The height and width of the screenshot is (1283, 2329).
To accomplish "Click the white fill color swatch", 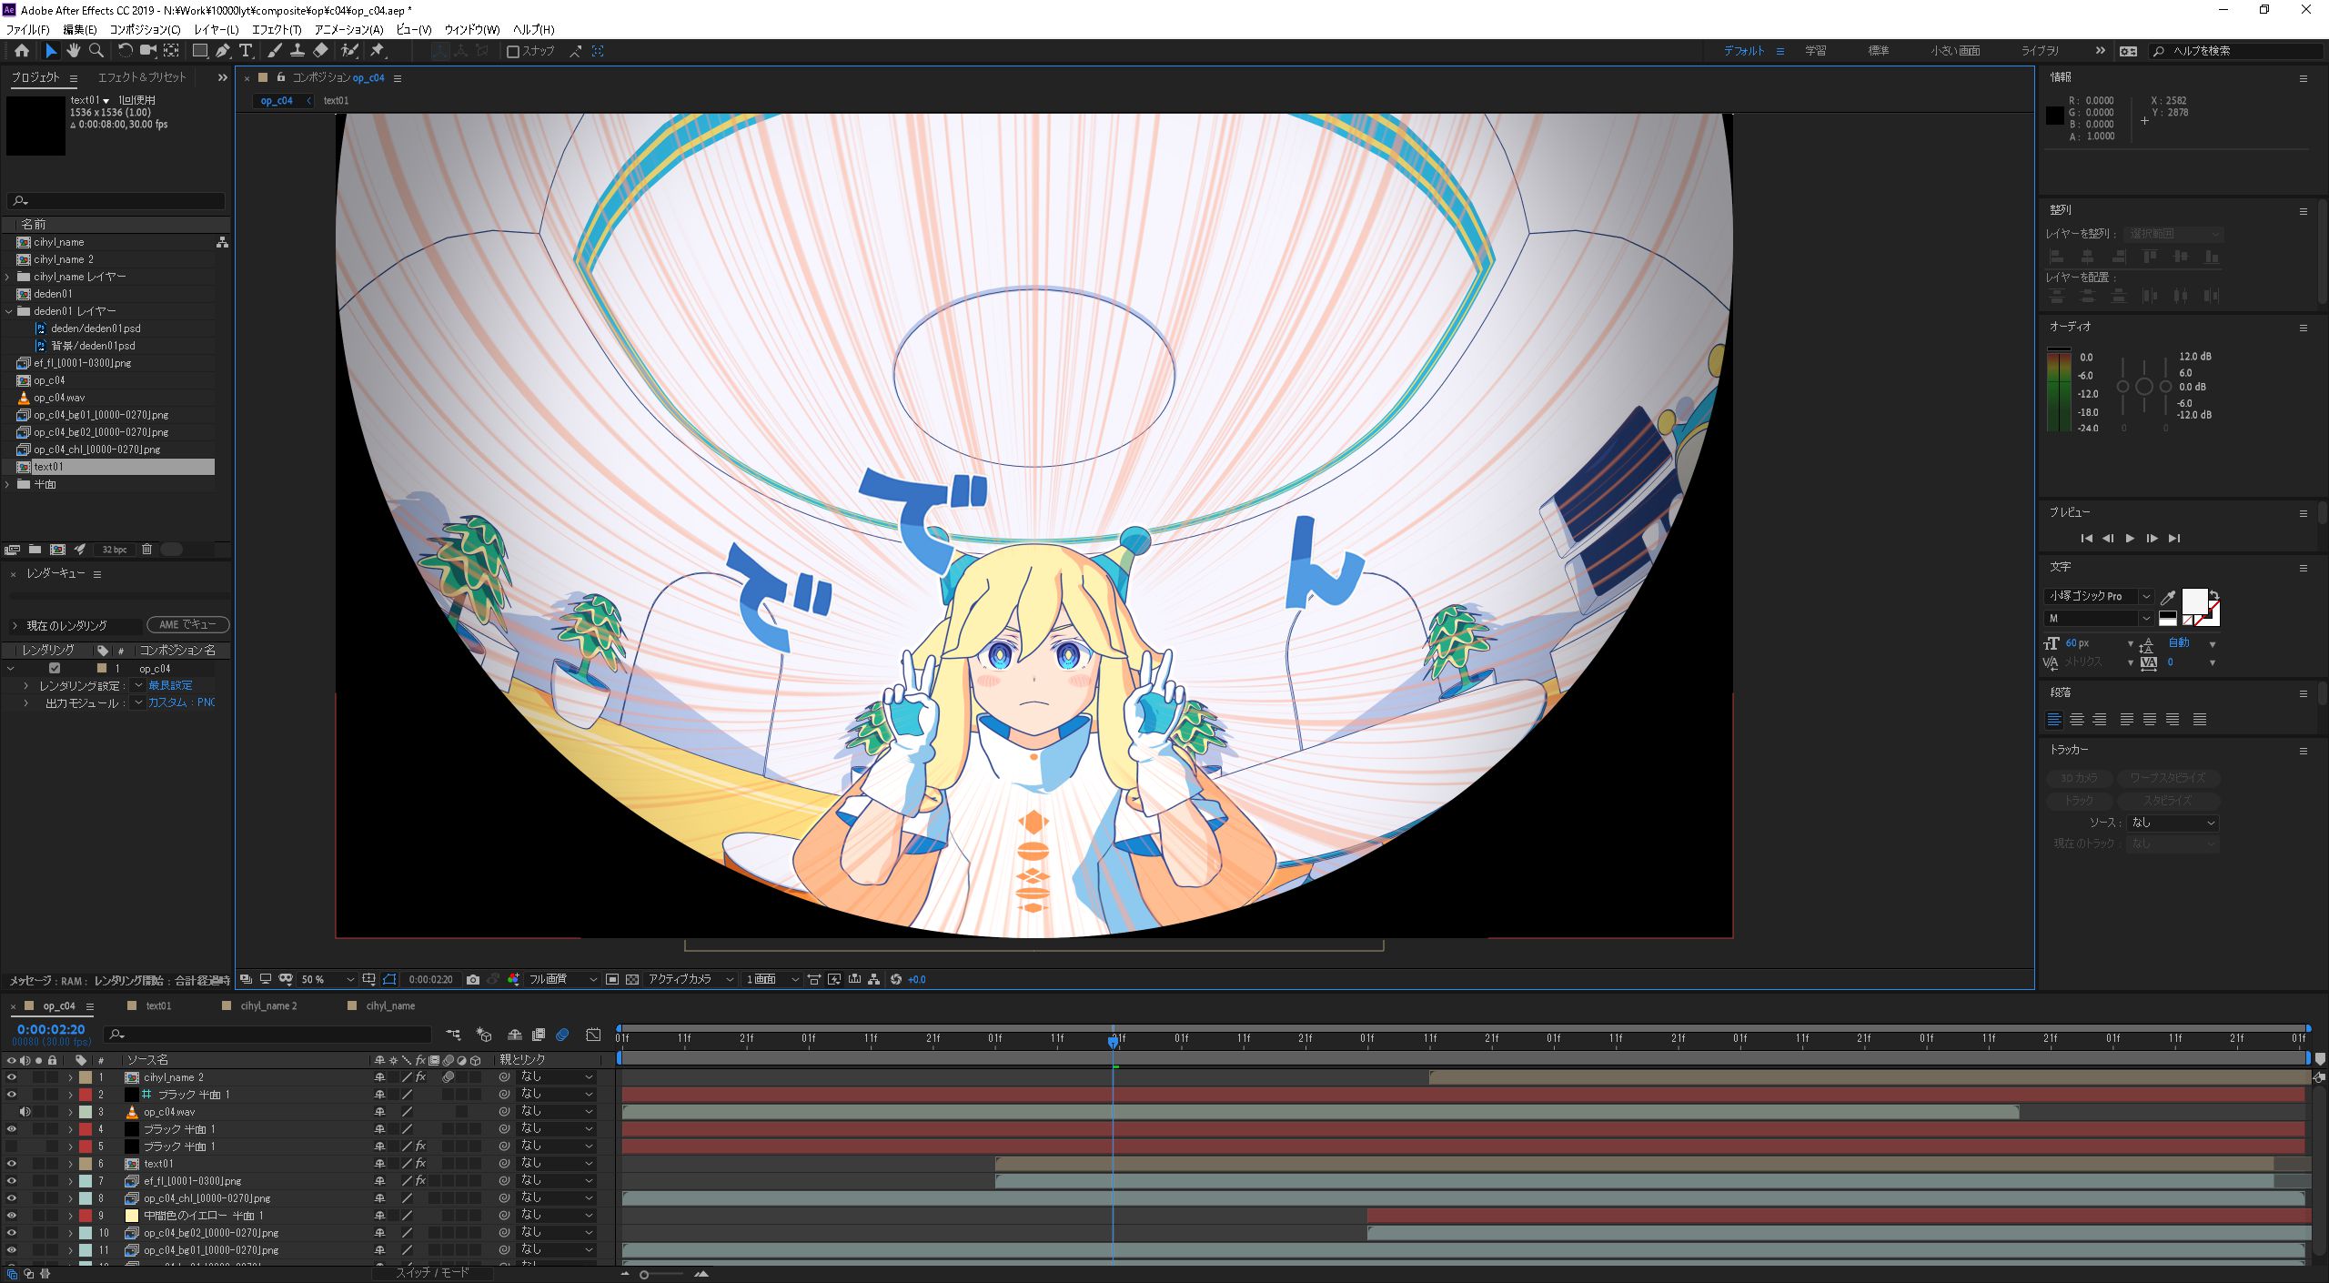I will pyautogui.click(x=2193, y=601).
